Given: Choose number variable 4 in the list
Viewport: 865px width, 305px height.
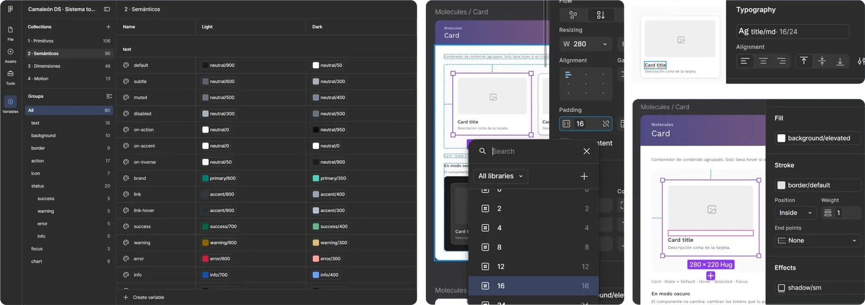Looking at the screenshot, I should click(x=534, y=228).
